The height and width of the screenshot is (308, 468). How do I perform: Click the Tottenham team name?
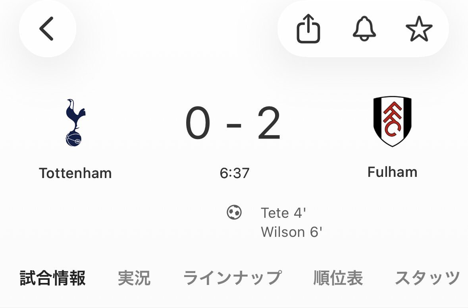75,173
